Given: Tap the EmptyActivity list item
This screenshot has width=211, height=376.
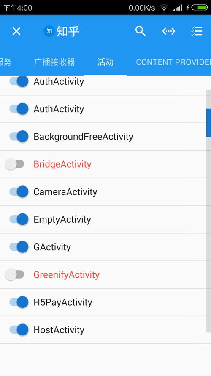Looking at the screenshot, I should pos(103,219).
